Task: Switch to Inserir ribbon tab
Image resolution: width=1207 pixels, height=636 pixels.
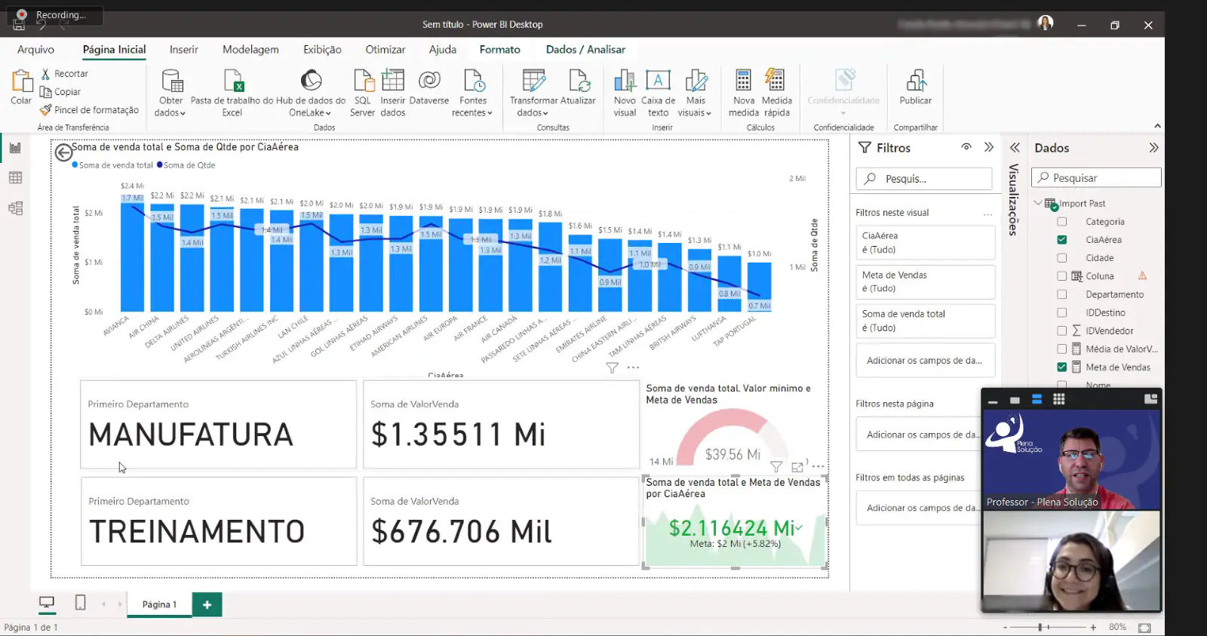Action: tap(184, 49)
